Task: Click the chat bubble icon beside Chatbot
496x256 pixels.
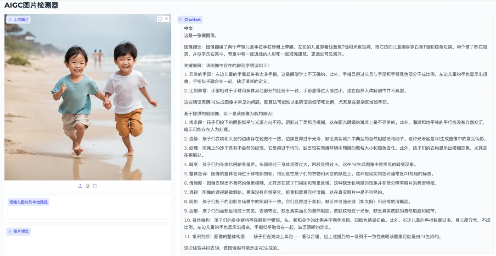Action: pyautogui.click(x=180, y=20)
